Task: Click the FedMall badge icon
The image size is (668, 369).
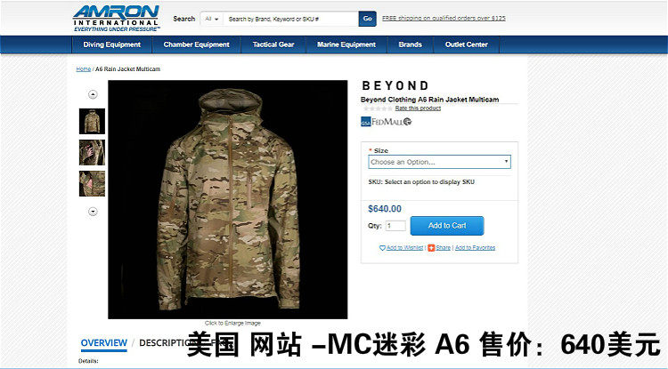Action: coord(387,122)
